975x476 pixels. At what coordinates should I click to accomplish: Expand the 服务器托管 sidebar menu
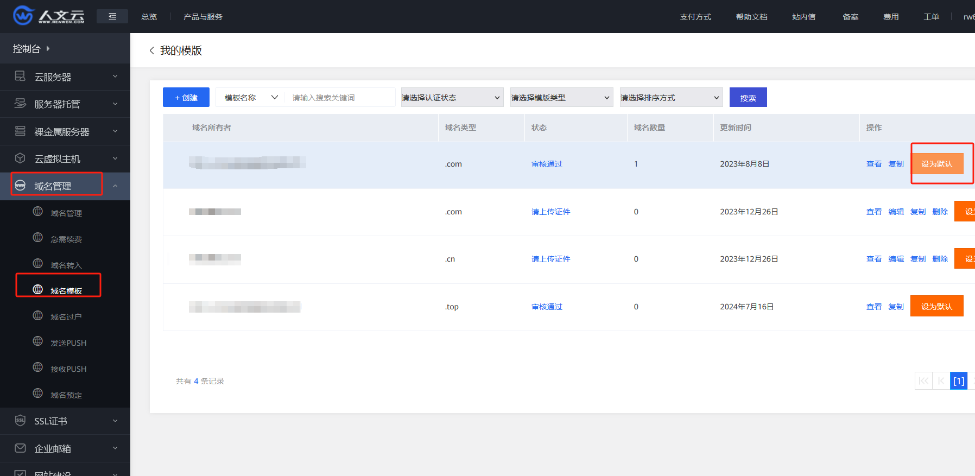(x=115, y=104)
